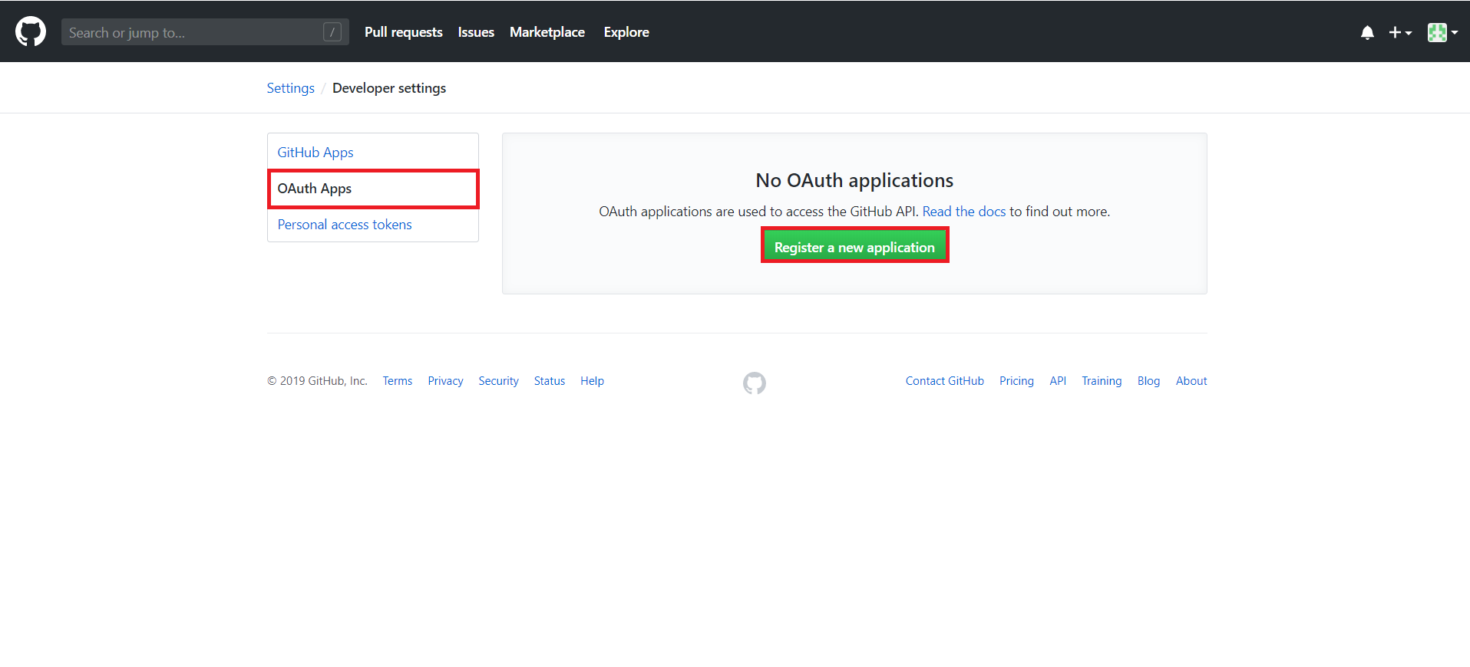Open the Privacy footer link
This screenshot has height=667, width=1470.
[x=445, y=381]
